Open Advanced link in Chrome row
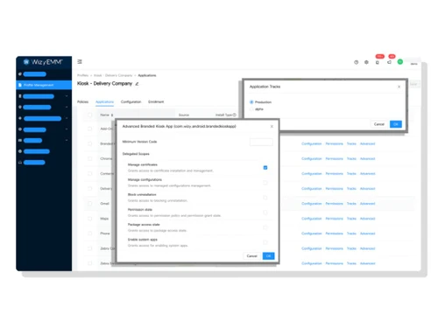 tap(368, 158)
